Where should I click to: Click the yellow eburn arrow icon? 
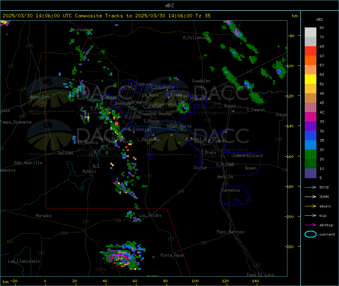(x=310, y=206)
